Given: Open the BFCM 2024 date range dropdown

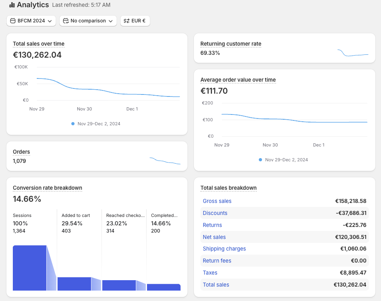Looking at the screenshot, I should pos(31,21).
